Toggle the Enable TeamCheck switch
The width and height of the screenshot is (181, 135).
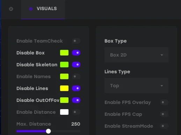point(76,41)
